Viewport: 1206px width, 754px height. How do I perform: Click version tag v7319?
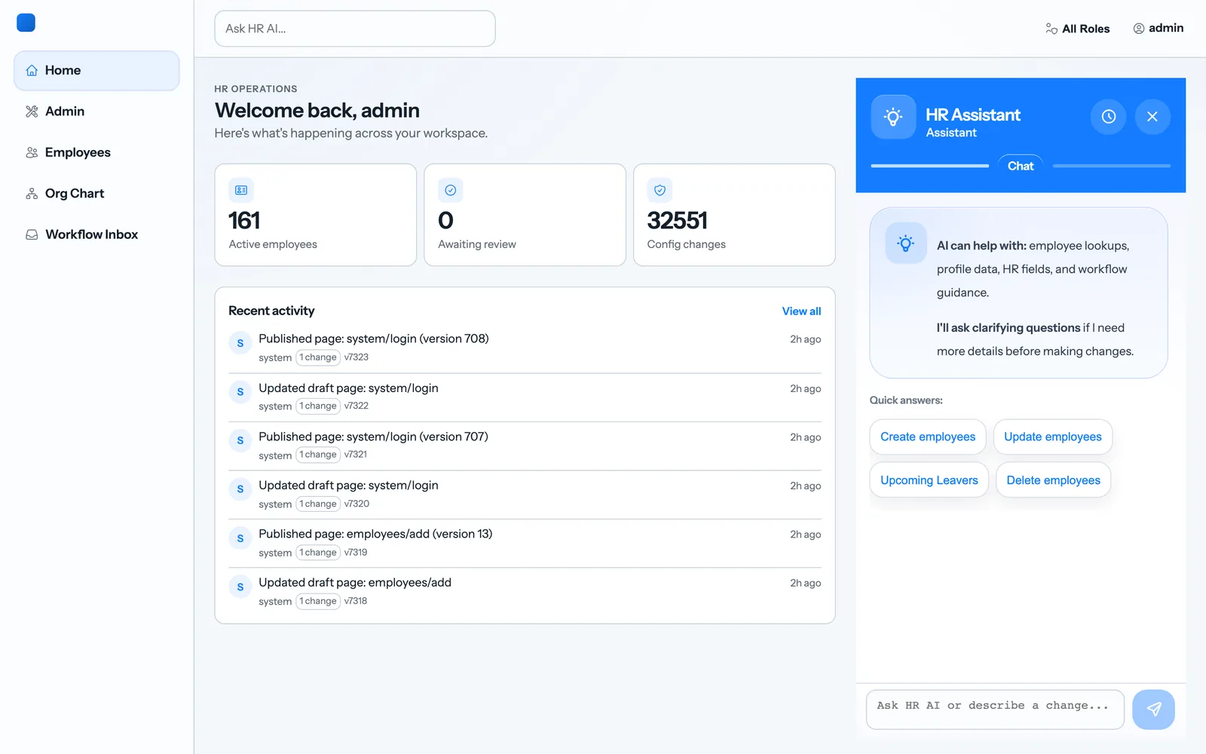356,553
